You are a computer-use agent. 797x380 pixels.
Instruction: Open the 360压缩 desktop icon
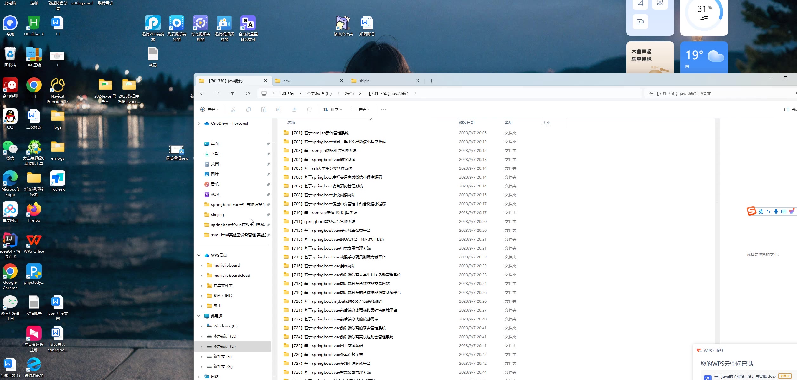pyautogui.click(x=34, y=57)
